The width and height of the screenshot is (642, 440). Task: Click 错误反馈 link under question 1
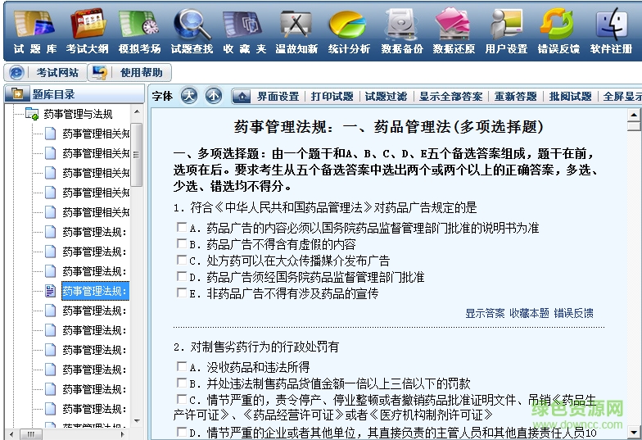(x=573, y=313)
